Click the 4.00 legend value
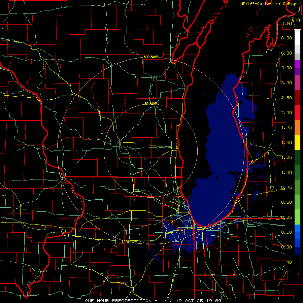Image resolution: width=303 pixels, height=303 pixels. (287, 68)
